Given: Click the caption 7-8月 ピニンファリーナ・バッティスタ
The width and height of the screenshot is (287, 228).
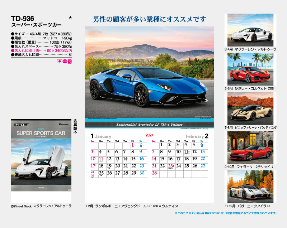Looking at the screenshot, I should pos(250,127).
